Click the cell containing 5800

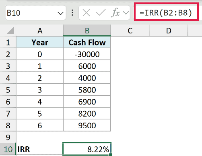click(87, 90)
